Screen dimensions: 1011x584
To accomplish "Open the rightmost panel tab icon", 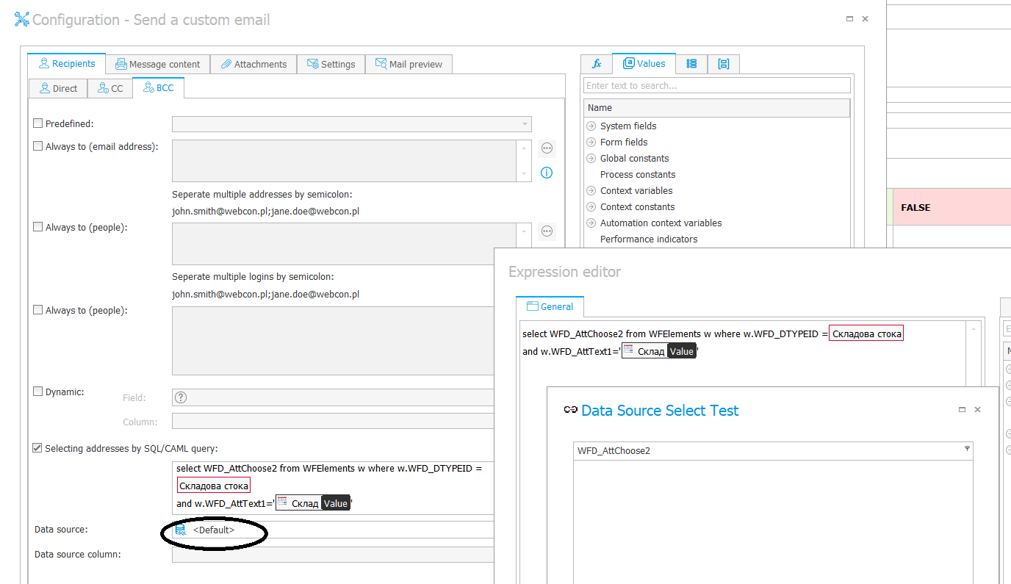I will coord(724,64).
